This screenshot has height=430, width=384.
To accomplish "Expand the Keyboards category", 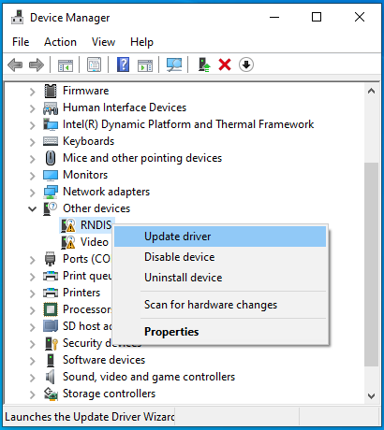I will coord(32,142).
